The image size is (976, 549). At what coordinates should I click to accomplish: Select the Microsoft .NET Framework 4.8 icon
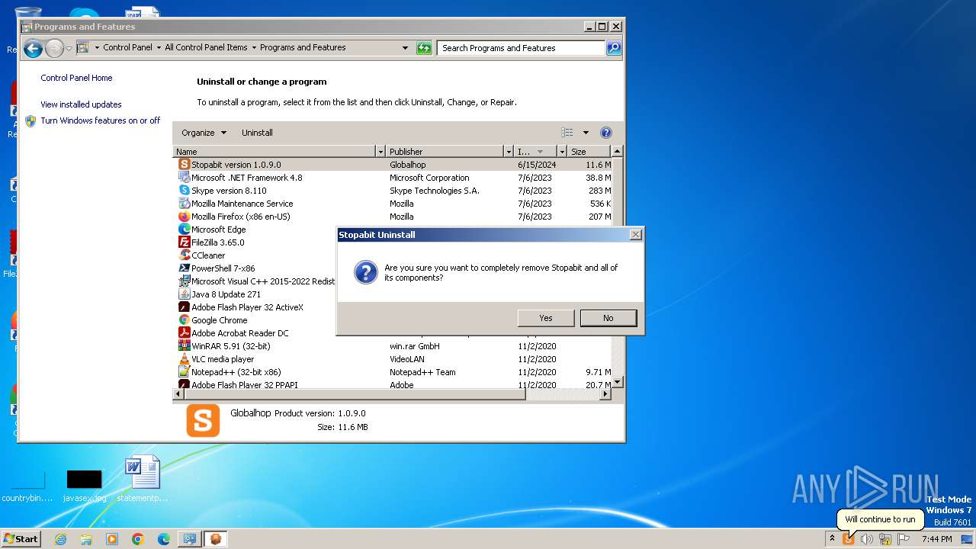[184, 178]
